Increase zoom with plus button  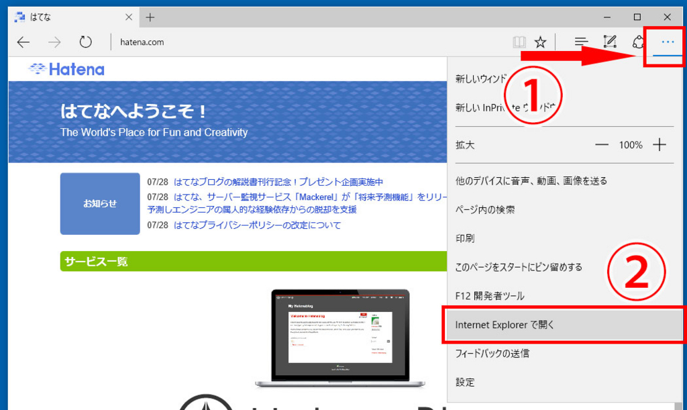click(659, 144)
